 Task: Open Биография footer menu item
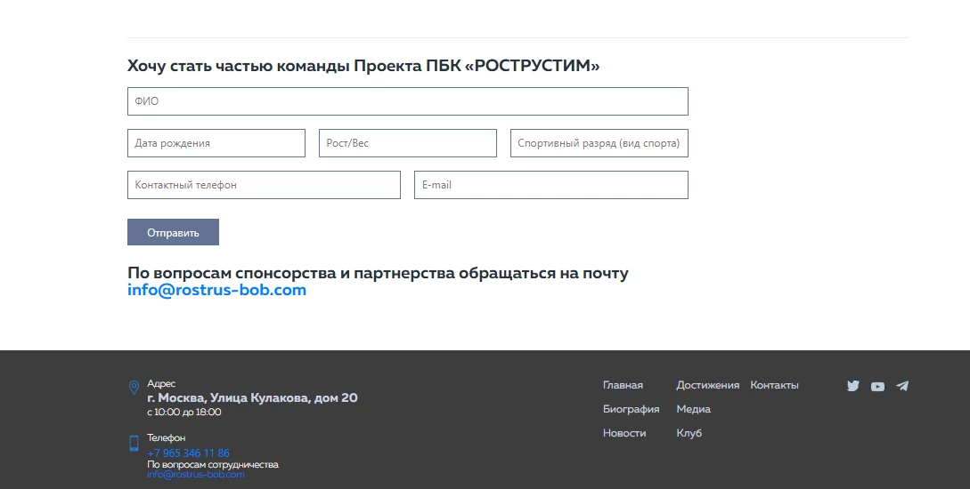[x=631, y=409]
